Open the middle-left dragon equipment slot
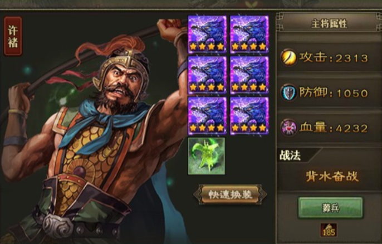382x244 pixels. [207, 75]
